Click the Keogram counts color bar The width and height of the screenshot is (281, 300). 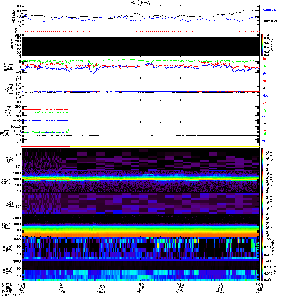263,45
